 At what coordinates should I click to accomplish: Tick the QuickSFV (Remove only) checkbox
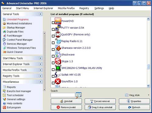coord(53,36)
